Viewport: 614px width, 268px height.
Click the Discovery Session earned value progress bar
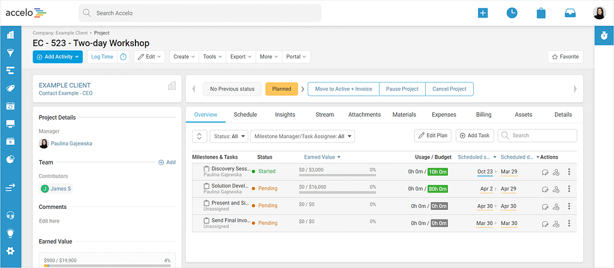(337, 175)
